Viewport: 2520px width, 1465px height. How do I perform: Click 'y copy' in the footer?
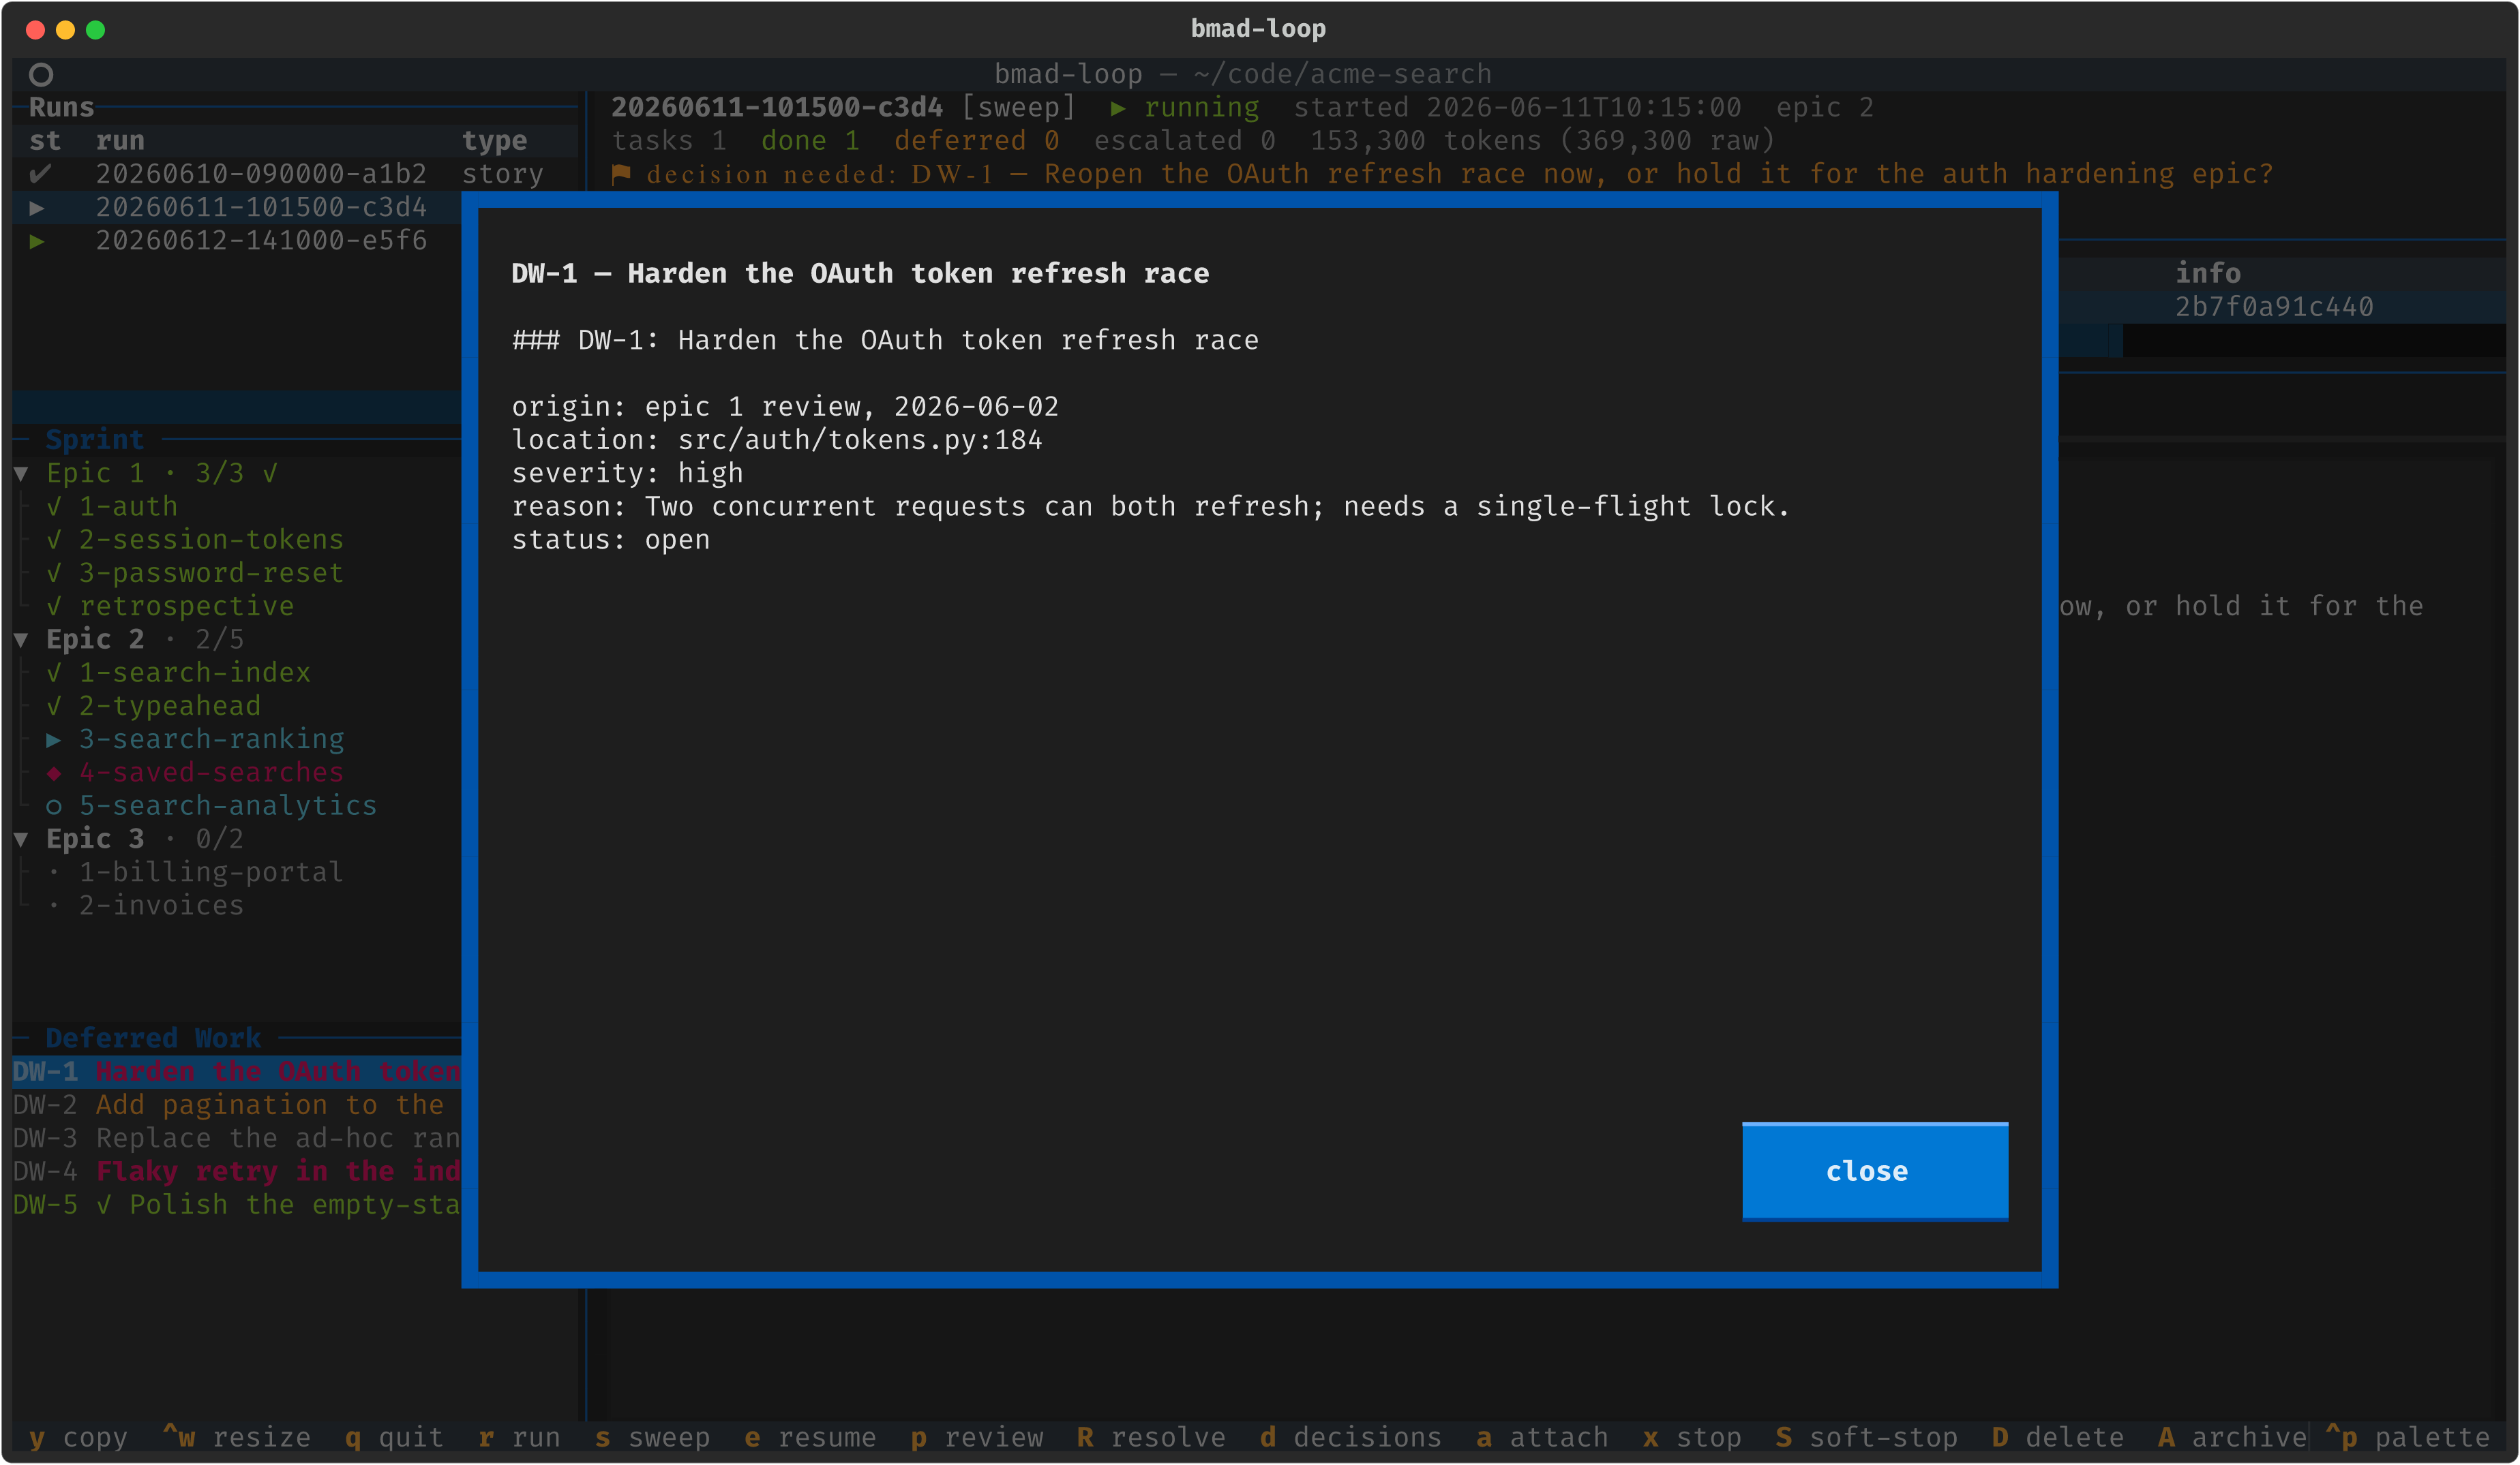(x=78, y=1437)
